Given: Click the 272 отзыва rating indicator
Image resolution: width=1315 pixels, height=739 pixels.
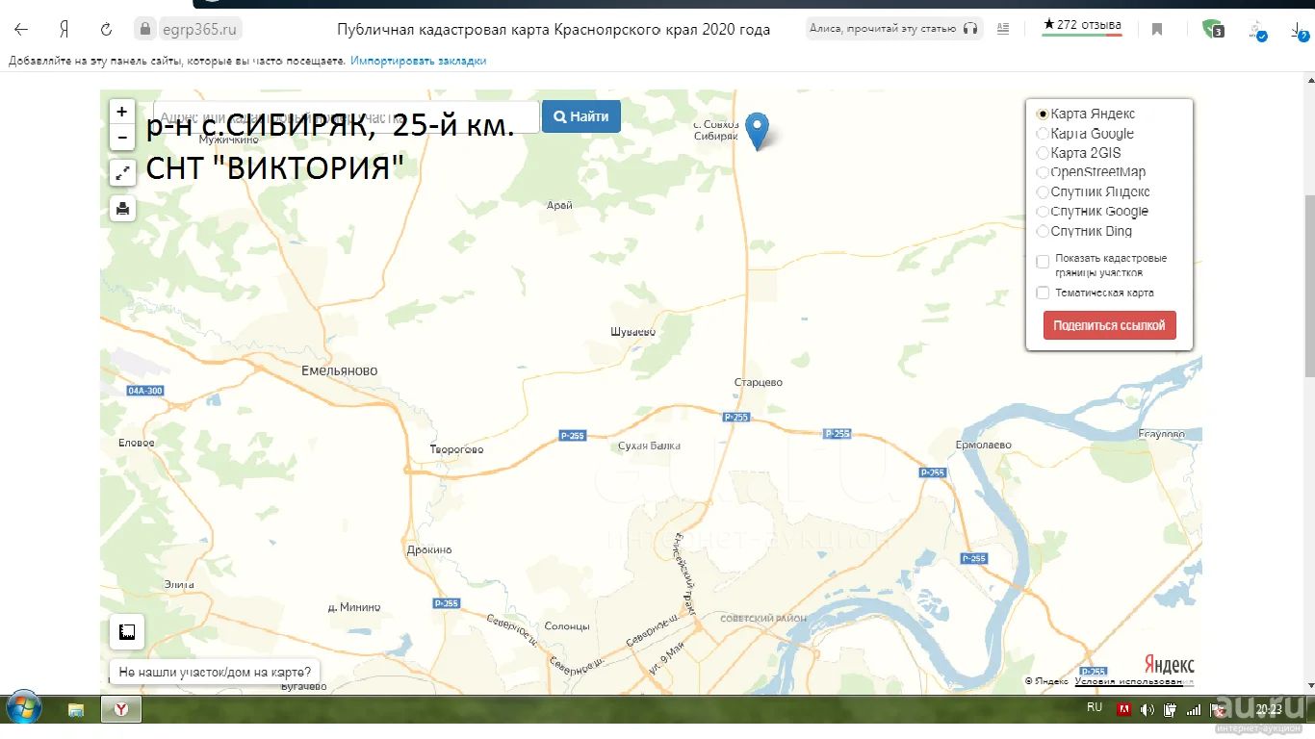Looking at the screenshot, I should coord(1082,26).
